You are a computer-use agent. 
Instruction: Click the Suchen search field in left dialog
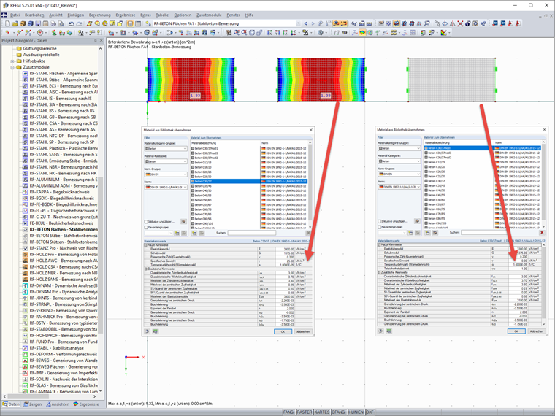(x=251, y=233)
